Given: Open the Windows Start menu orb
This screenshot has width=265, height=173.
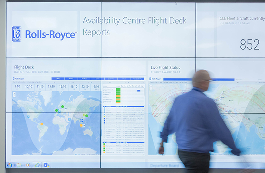Looking at the screenshot, I should tap(10, 165).
